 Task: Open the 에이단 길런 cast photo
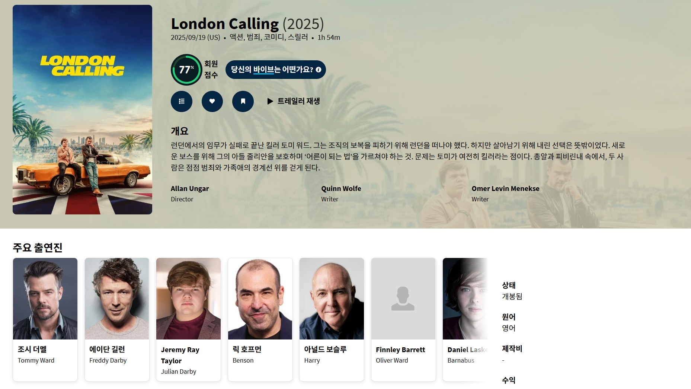click(117, 299)
